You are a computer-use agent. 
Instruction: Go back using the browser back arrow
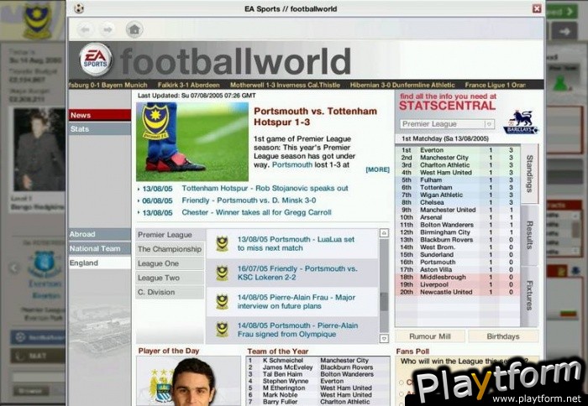tap(85, 29)
